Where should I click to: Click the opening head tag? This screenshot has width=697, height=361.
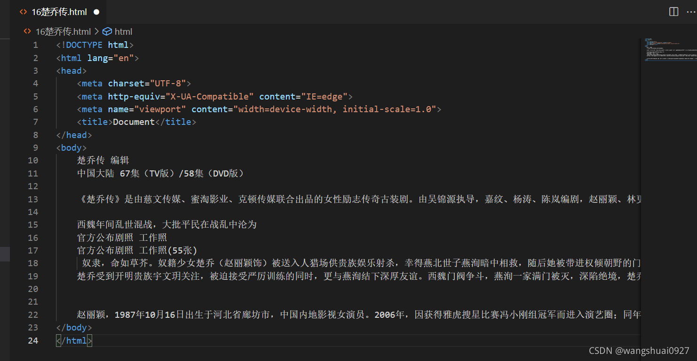click(x=71, y=70)
